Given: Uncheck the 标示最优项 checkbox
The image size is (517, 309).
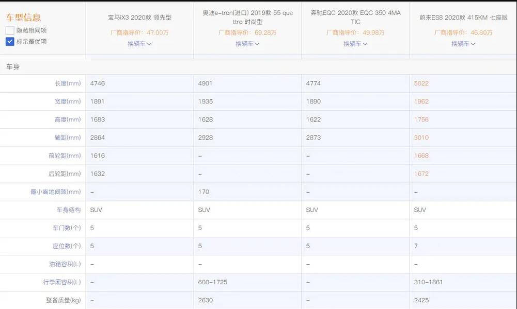Looking at the screenshot, I should [x=10, y=41].
